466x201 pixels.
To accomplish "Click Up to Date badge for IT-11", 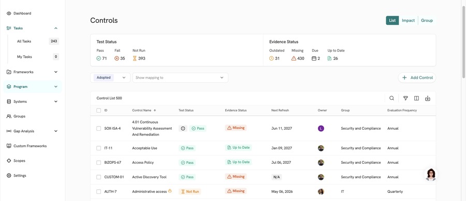I will tap(238, 147).
